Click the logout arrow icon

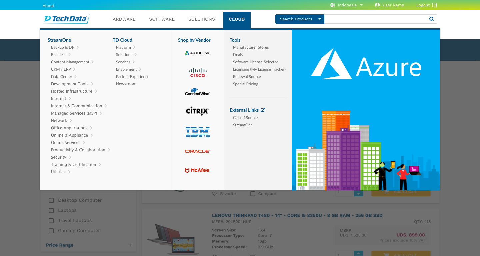point(435,5)
